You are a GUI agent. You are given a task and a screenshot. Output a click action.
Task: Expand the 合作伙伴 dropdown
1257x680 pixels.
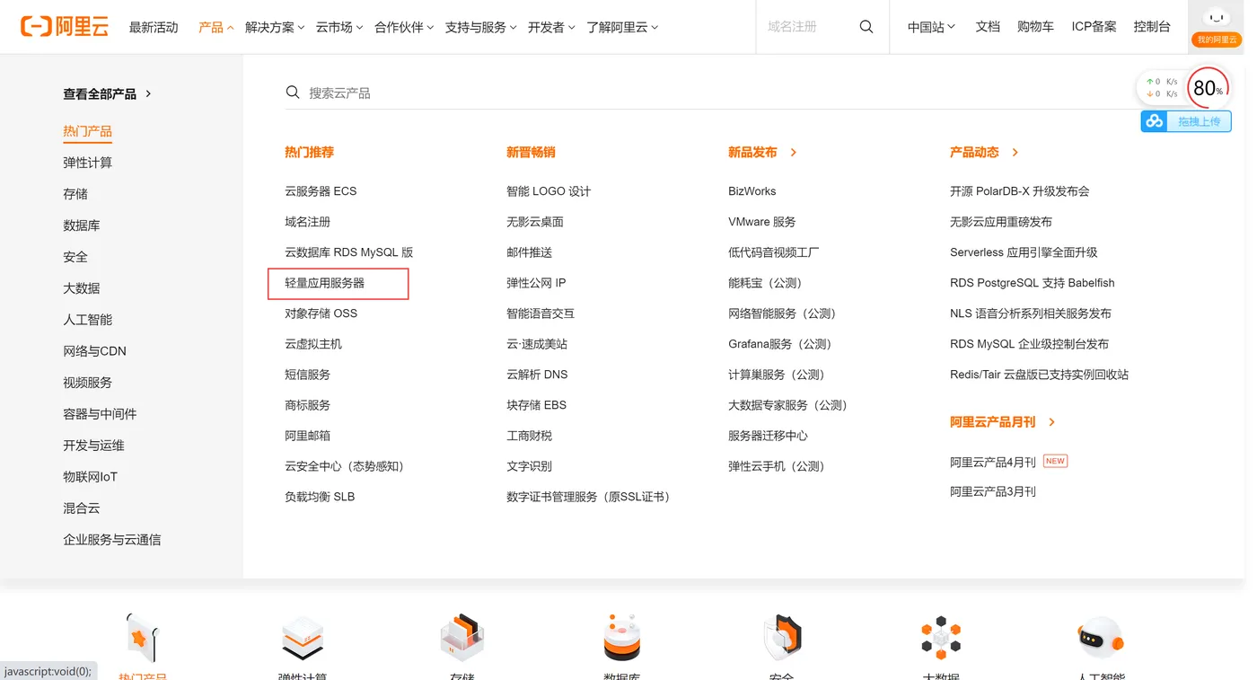[x=404, y=27]
